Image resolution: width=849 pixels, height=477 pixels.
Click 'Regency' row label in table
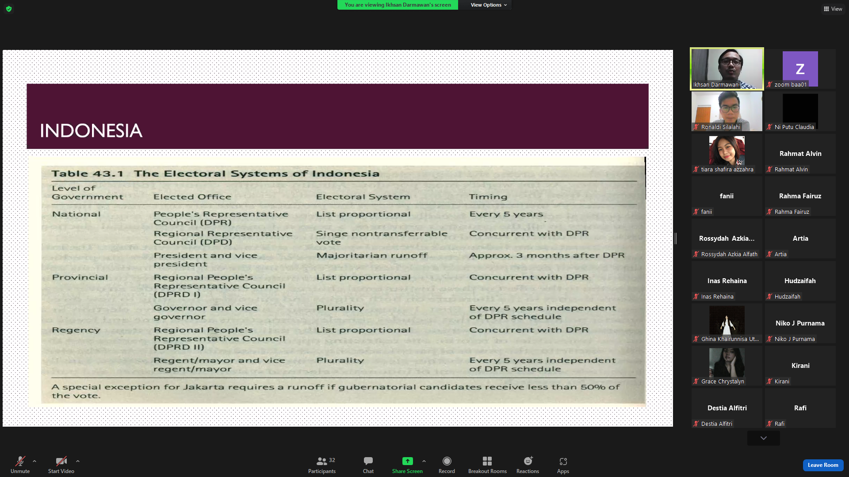click(76, 330)
